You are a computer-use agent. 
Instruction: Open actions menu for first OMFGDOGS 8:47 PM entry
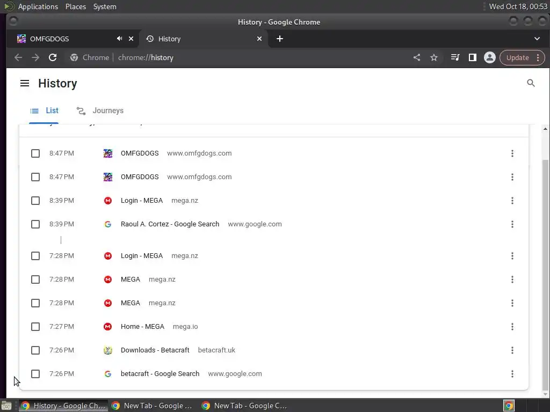(x=512, y=153)
